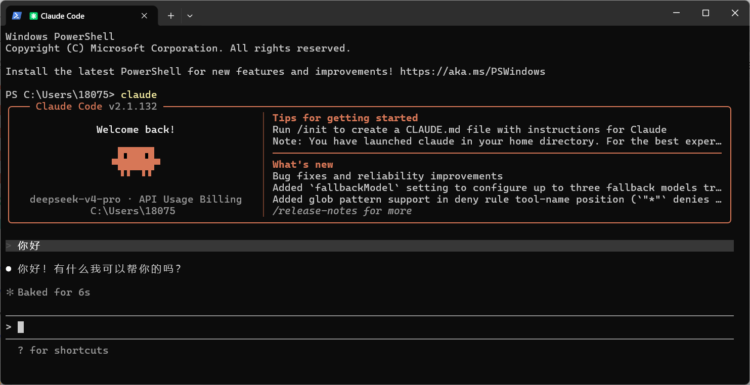
Task: Maximize the terminal window
Action: (x=705, y=13)
